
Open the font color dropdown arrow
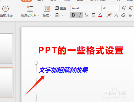(x=104, y=15)
